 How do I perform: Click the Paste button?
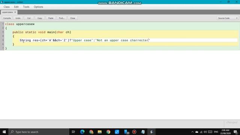click(51, 18)
